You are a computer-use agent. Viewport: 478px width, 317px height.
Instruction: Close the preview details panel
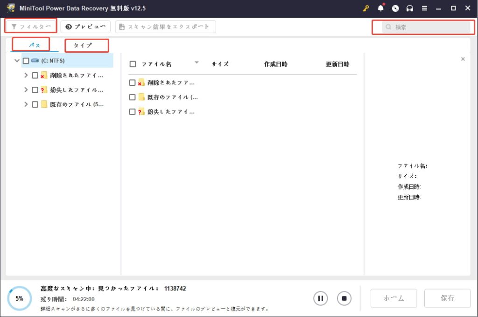point(463,59)
